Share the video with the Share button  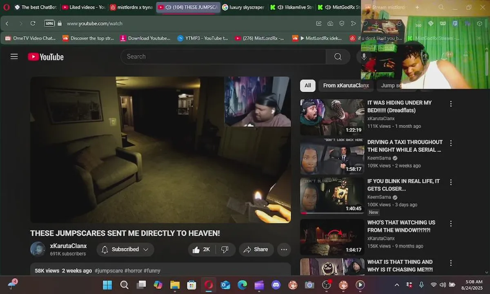click(x=256, y=249)
